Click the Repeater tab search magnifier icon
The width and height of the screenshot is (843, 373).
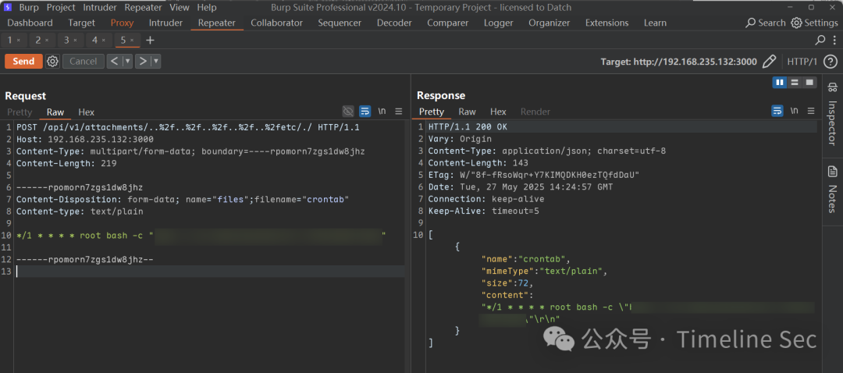[x=820, y=40]
